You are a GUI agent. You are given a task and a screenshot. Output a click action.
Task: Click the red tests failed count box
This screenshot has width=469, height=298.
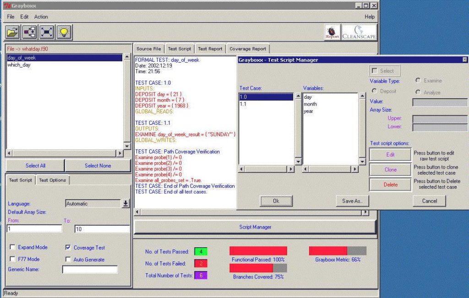[201, 263]
